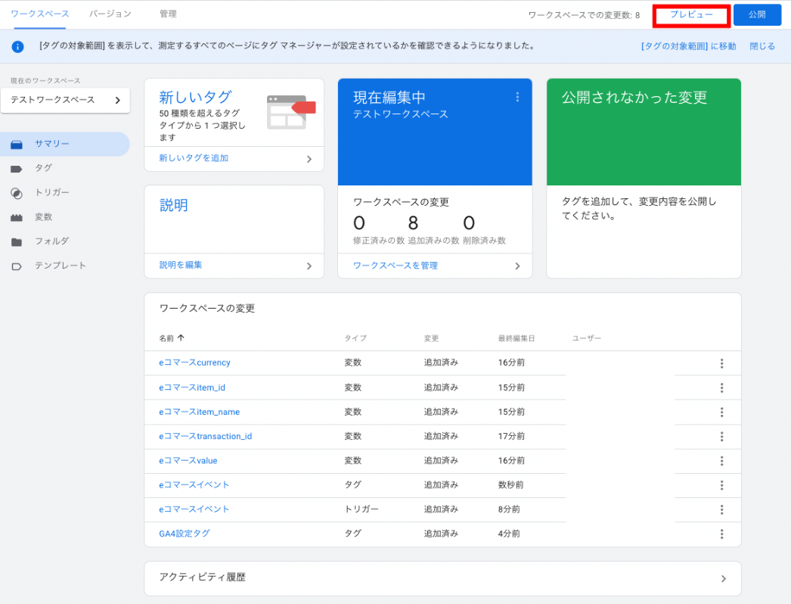791x604 pixels.
Task: Open eコマースitem_name variable
Action: click(x=200, y=412)
